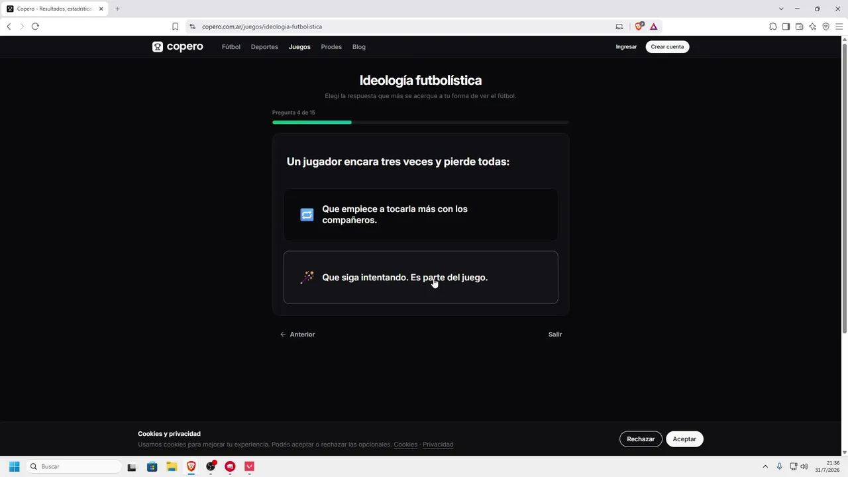
Task: Close the Copero browser tab
Action: 101,9
